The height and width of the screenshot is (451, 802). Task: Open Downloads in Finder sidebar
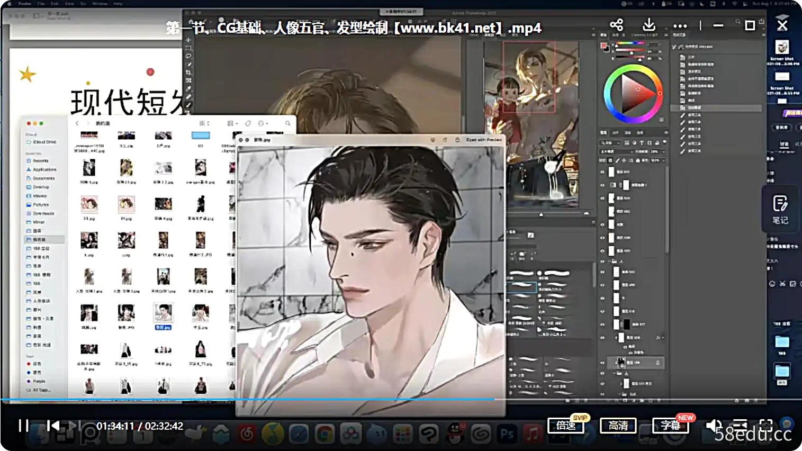(x=40, y=213)
